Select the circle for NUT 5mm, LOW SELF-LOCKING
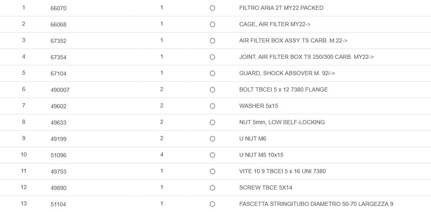Viewport: 431px width, 212px height. 212,123
